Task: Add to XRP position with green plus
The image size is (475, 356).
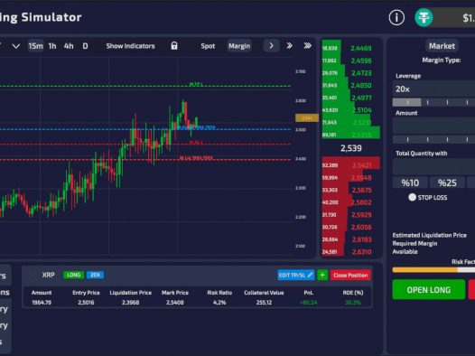Action: 322,275
